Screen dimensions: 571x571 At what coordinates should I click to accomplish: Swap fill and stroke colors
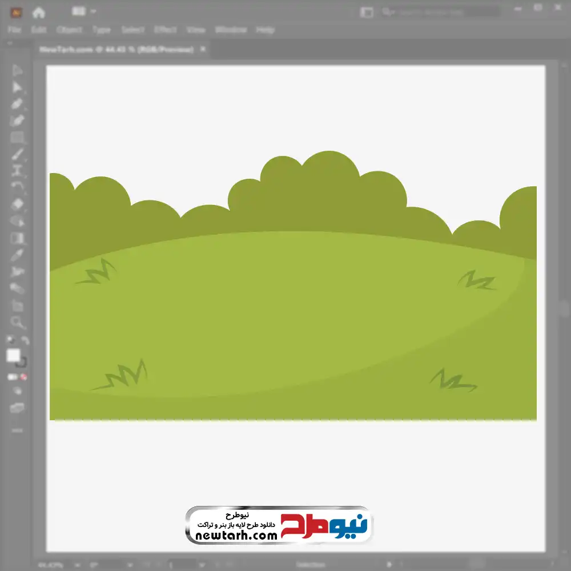25,341
